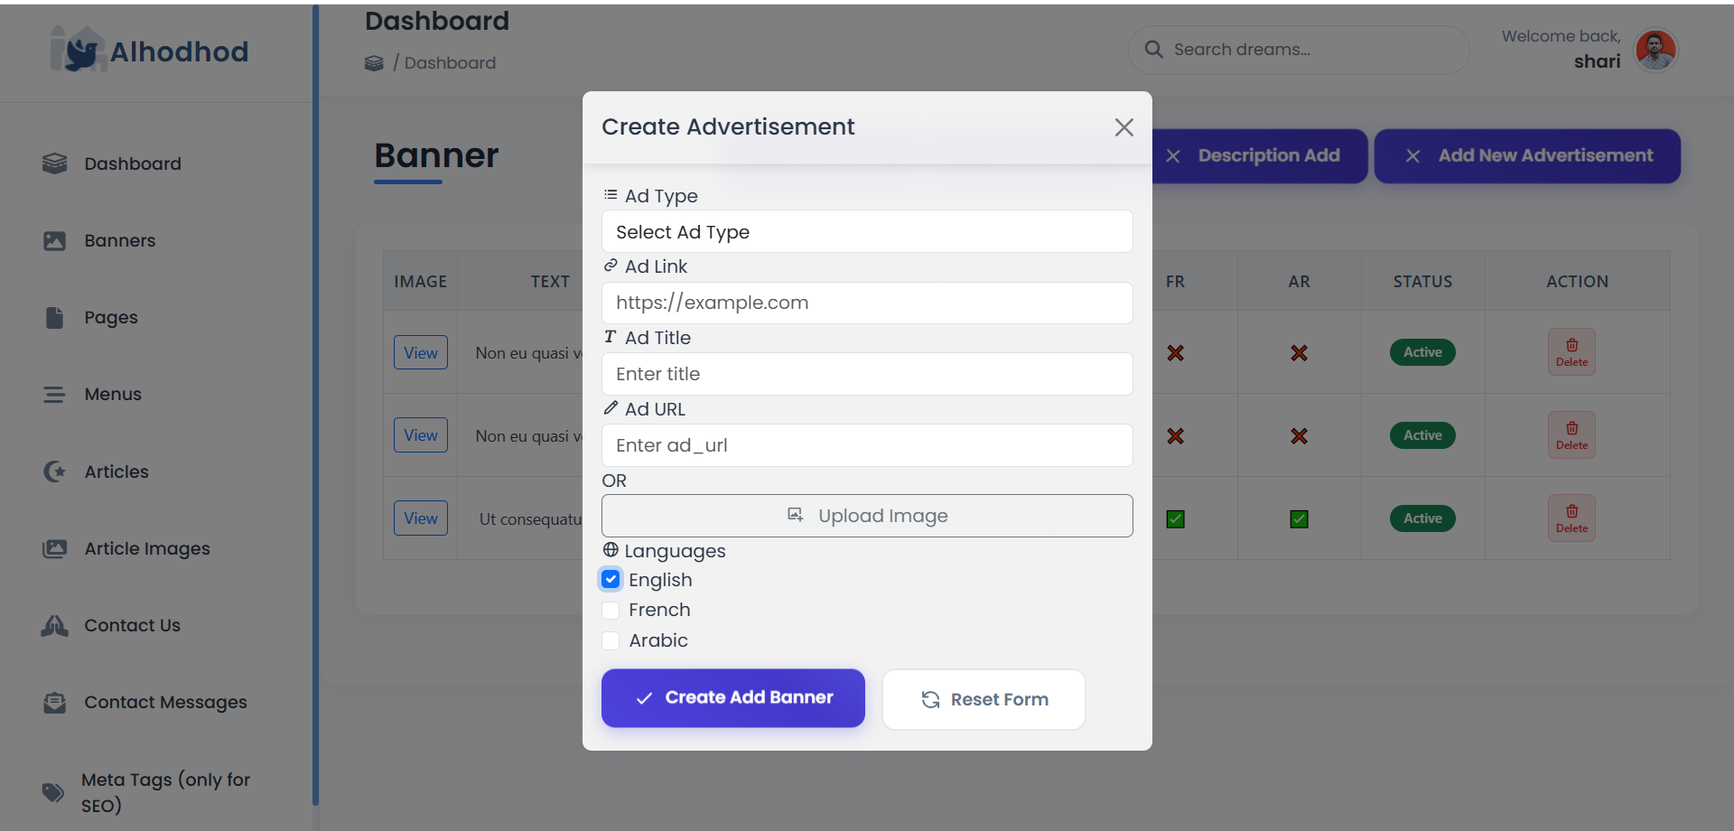Click the Dashboard stack icon in sidebar
This screenshot has width=1734, height=831.
pos(54,163)
